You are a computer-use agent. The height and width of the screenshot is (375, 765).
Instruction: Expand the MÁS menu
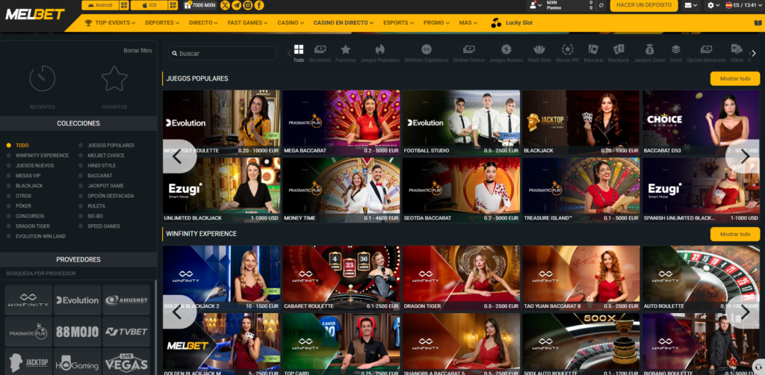click(x=468, y=23)
